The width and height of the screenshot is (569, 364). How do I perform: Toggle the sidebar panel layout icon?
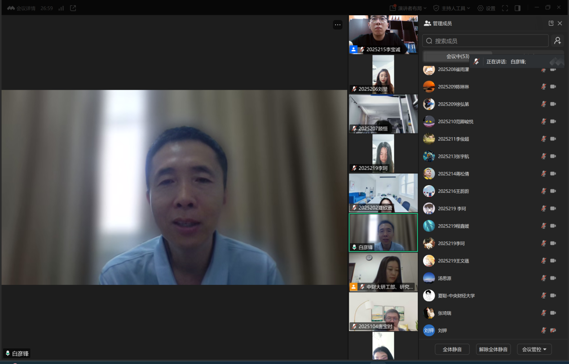pos(517,8)
